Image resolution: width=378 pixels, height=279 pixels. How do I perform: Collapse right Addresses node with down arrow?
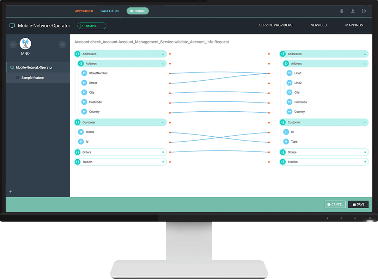pyautogui.click(x=365, y=54)
